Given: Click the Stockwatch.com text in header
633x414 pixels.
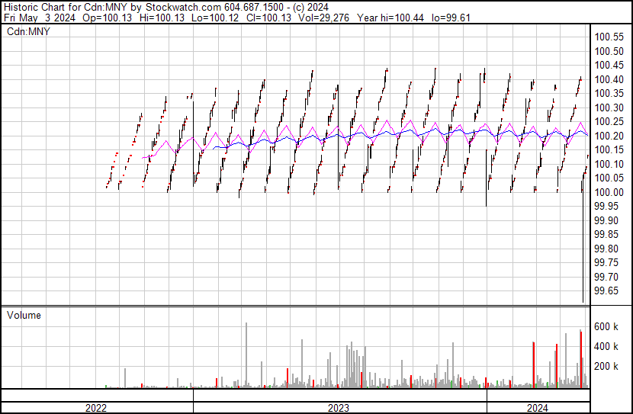Looking at the screenshot, I should 184,8.
